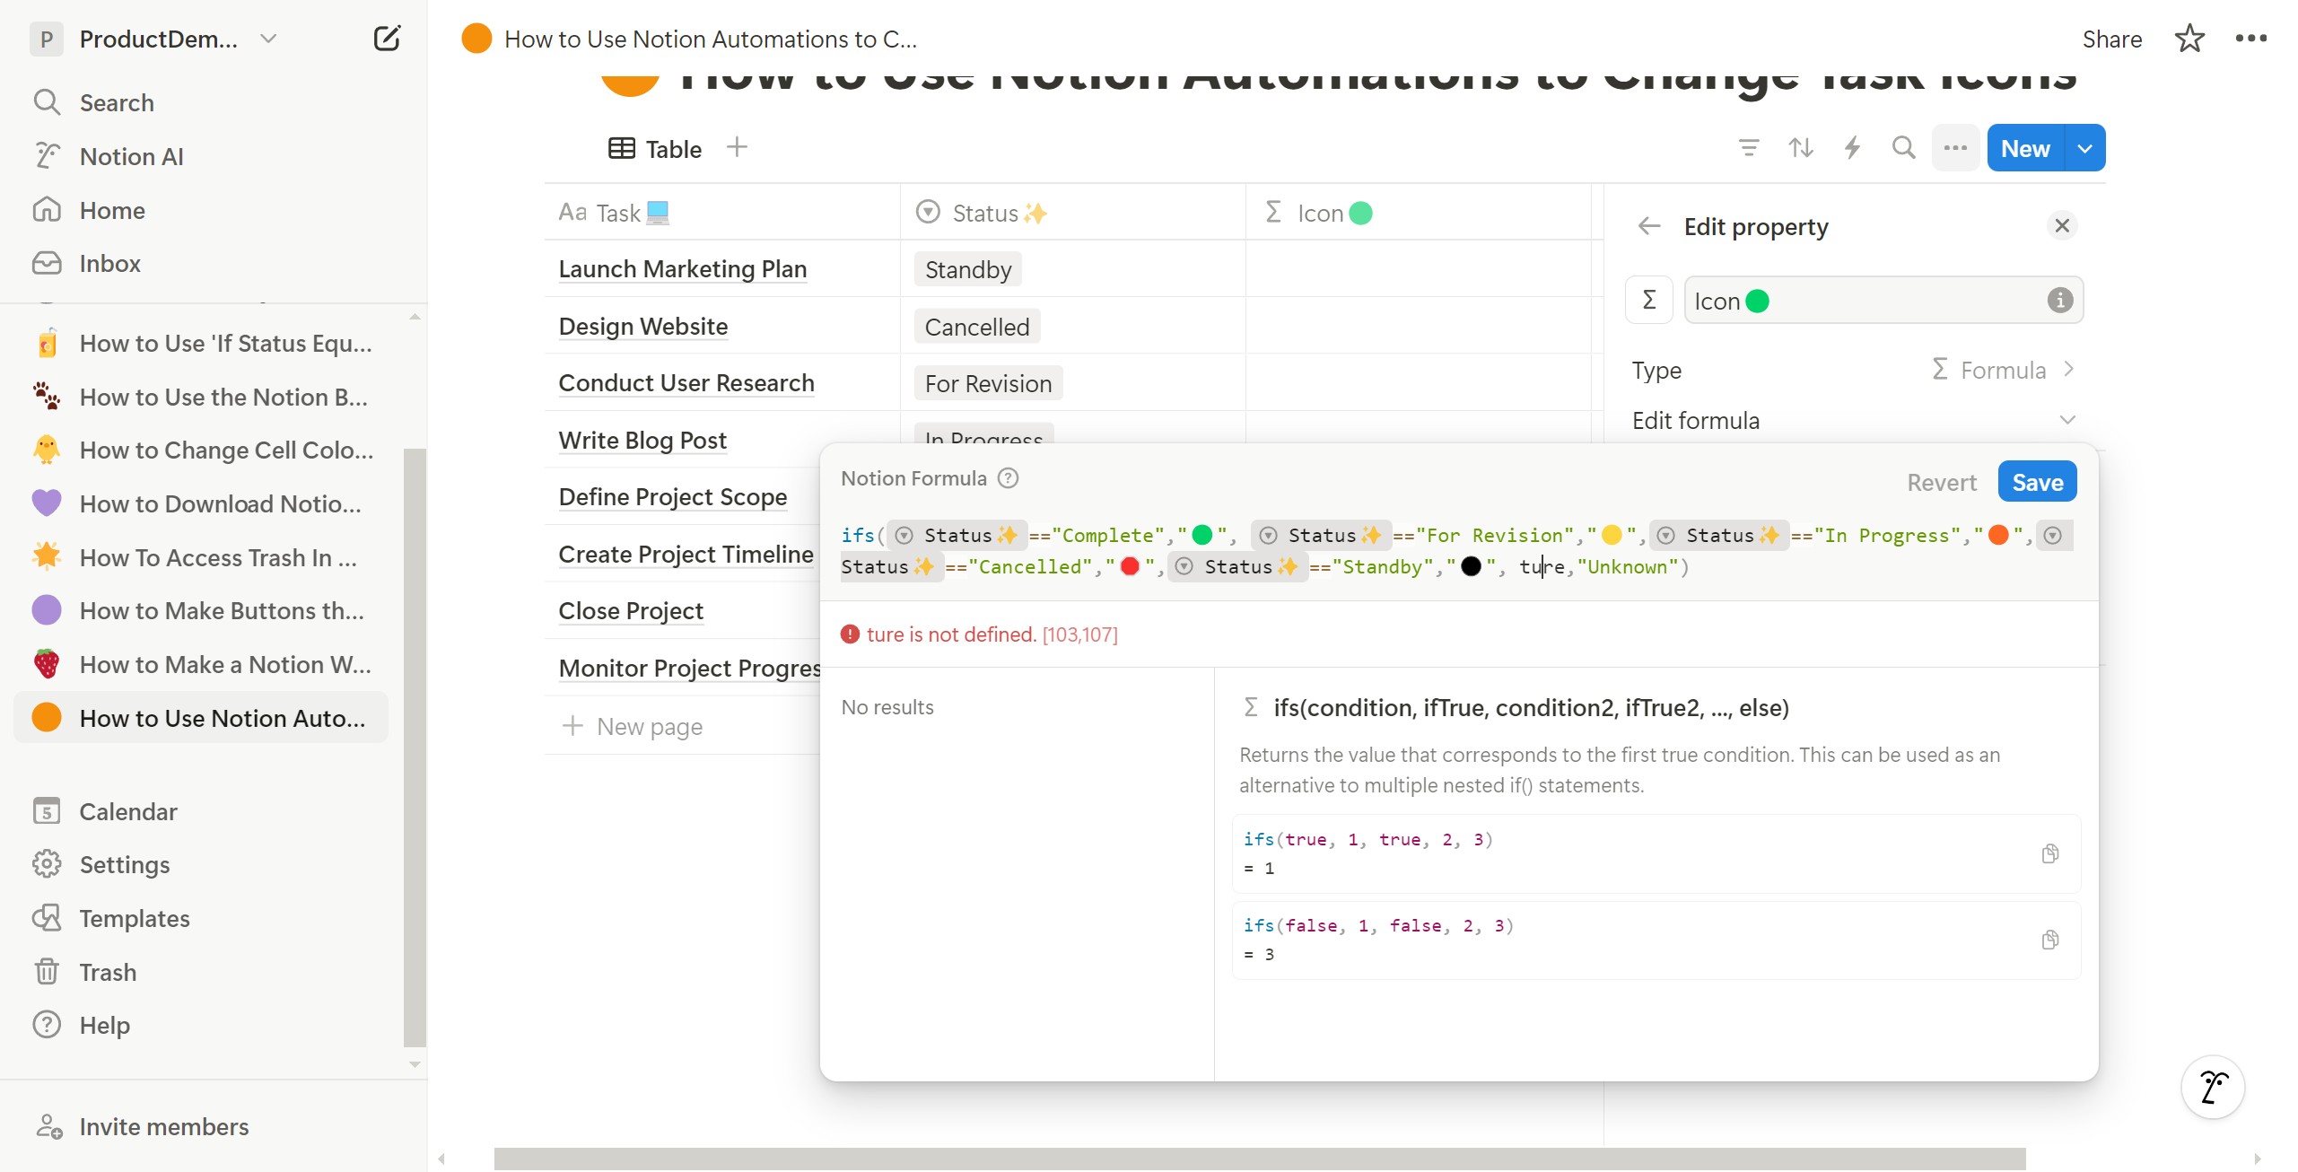Open the Close Project task
The height and width of the screenshot is (1172, 2298).
click(630, 610)
